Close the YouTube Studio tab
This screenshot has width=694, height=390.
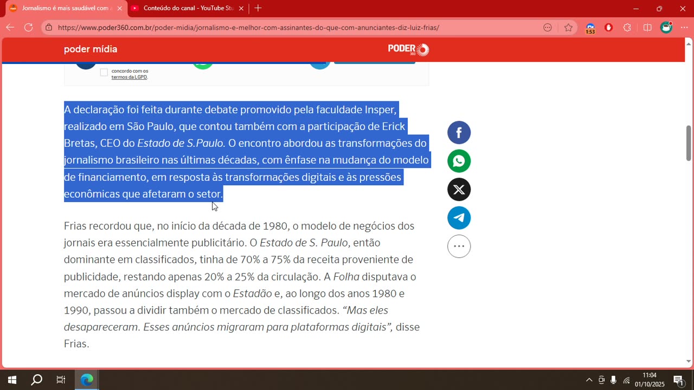pos(241,8)
